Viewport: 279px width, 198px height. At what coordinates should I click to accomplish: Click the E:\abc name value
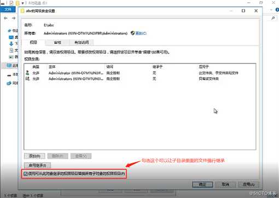click(49, 25)
